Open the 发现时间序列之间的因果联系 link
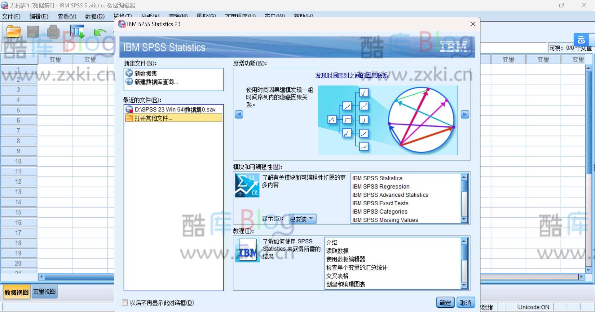Image resolution: width=595 pixels, height=312 pixels. coord(351,75)
